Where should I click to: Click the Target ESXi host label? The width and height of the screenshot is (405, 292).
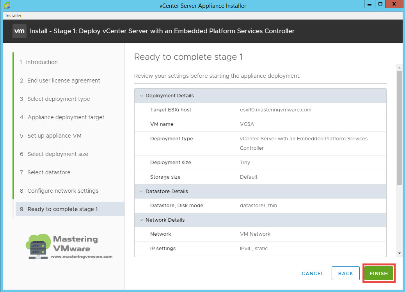pos(171,110)
